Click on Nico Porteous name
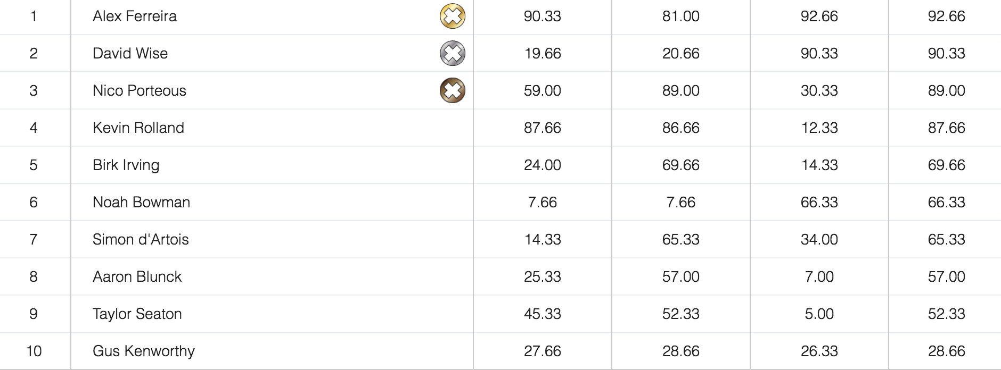Image resolution: width=1001 pixels, height=370 pixels. [140, 90]
